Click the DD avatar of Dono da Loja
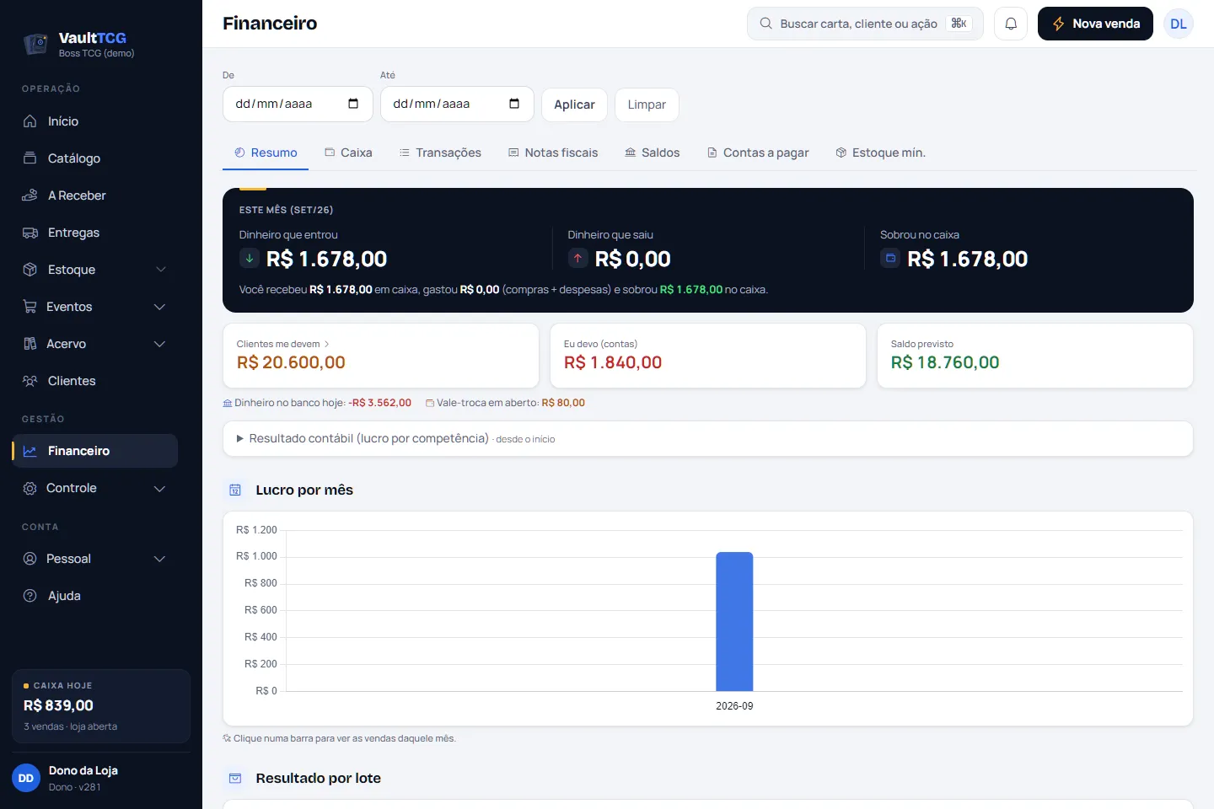This screenshot has height=809, width=1214. (x=26, y=778)
